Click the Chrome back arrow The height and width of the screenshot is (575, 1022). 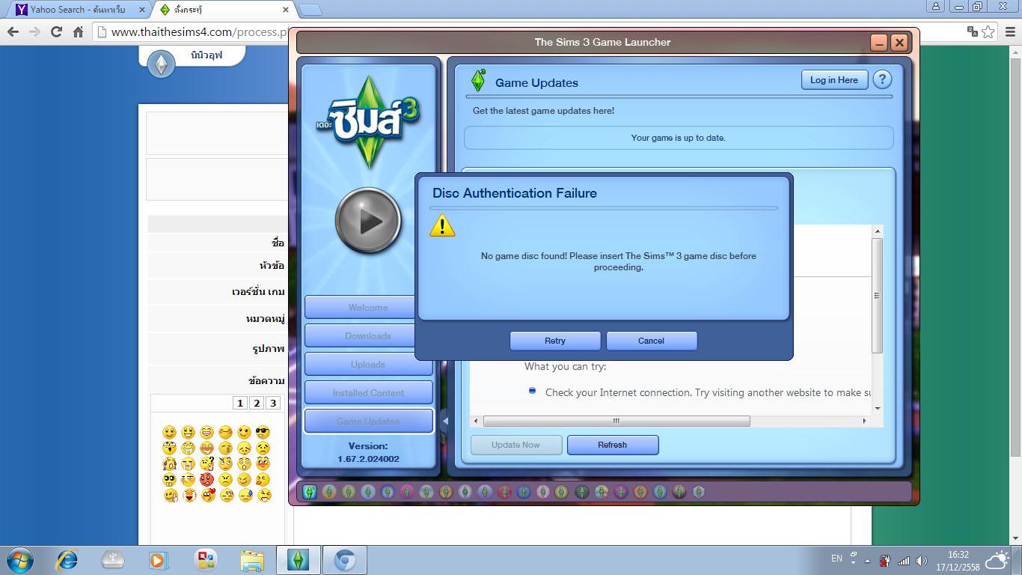click(x=13, y=31)
